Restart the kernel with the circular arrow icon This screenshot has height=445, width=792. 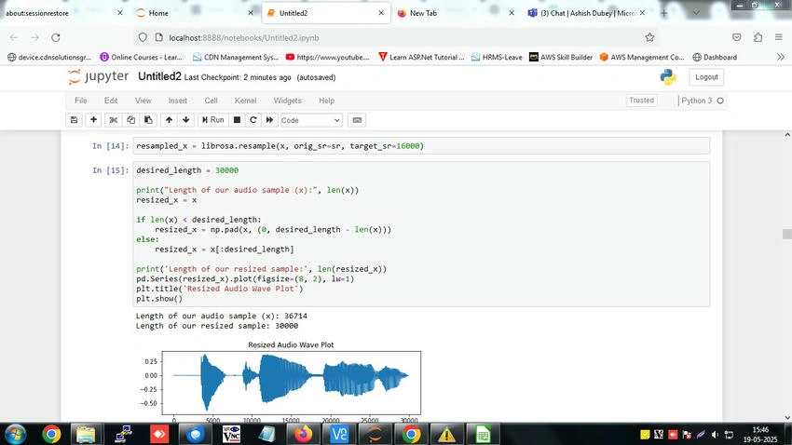[x=253, y=120]
